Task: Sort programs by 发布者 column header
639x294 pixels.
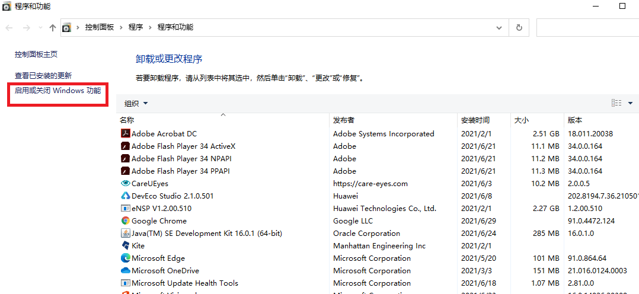Action: coord(344,120)
